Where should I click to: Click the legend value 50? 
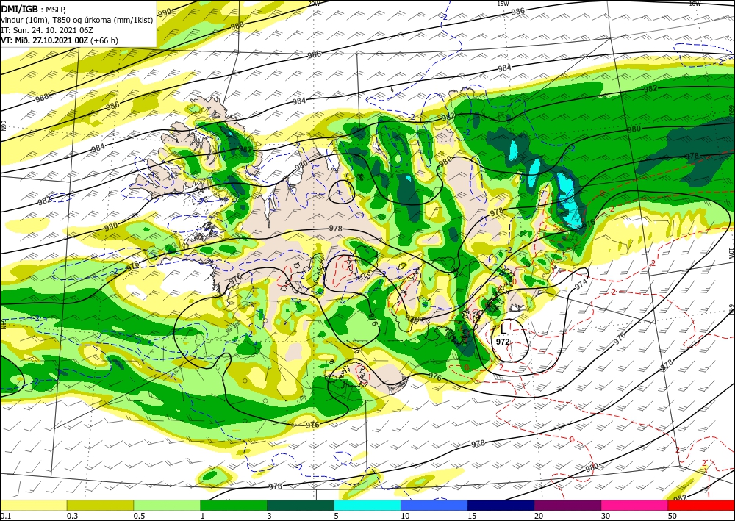[673, 516]
